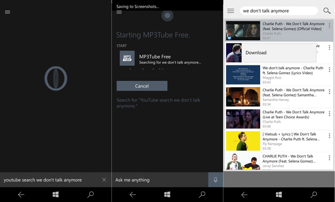Tap Back button in left screen nav bar
Screen dimensions: 335x202
[21, 195]
